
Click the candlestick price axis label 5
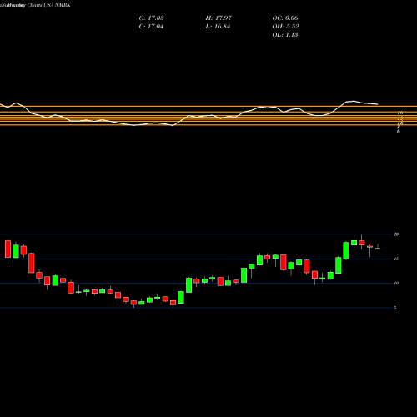pos(394,308)
